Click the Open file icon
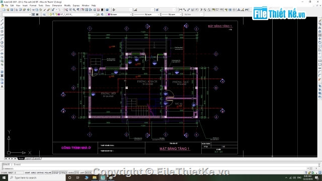Viewport: 322px width, 181px height. coord(8,10)
